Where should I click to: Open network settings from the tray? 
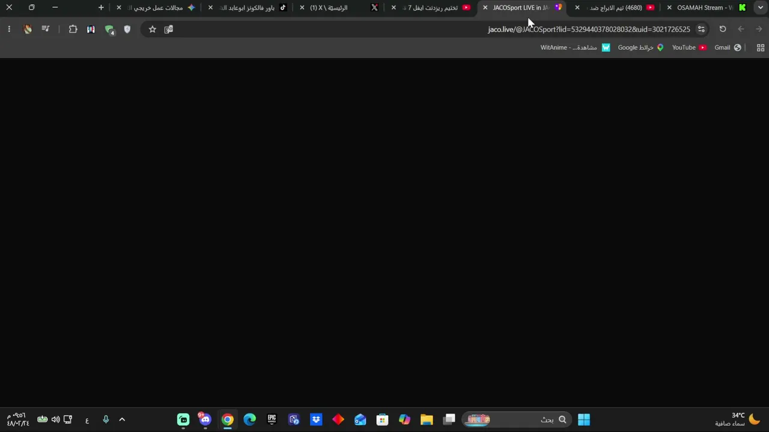tap(68, 419)
